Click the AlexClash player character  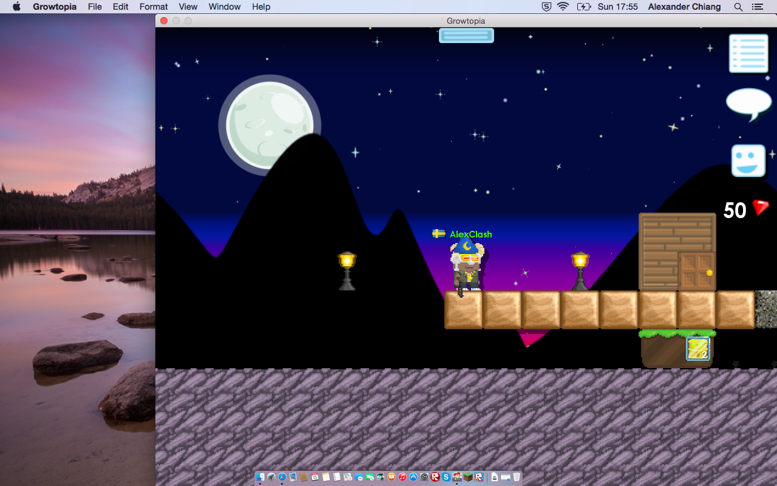coord(466,267)
